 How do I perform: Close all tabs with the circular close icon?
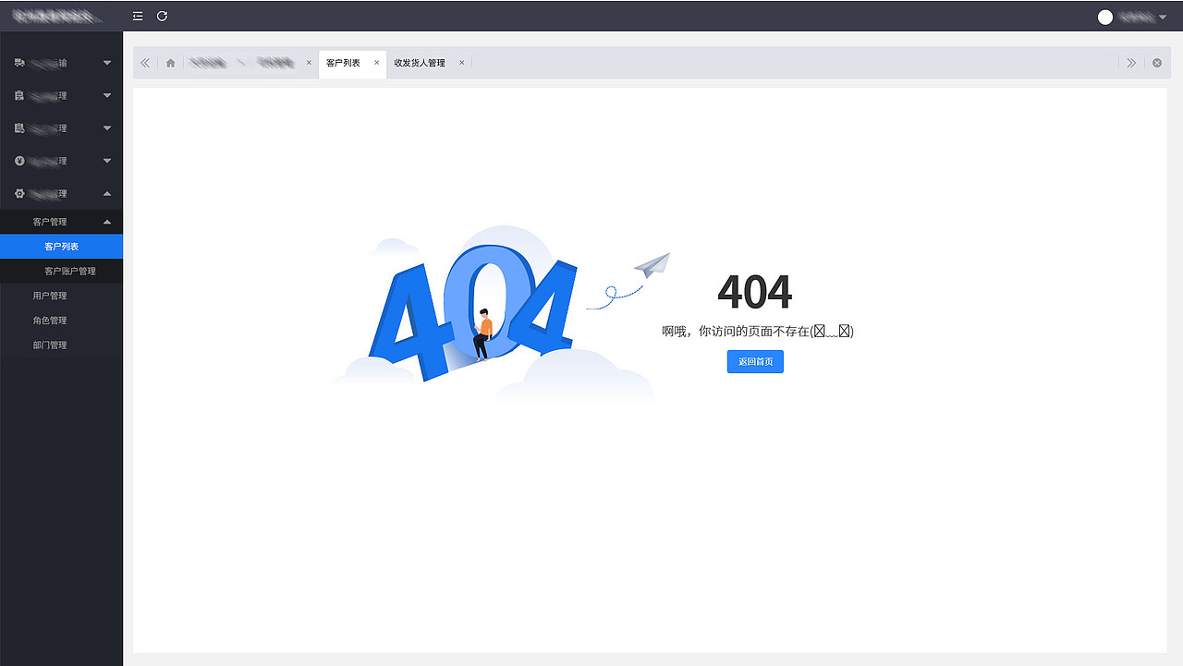(1156, 63)
